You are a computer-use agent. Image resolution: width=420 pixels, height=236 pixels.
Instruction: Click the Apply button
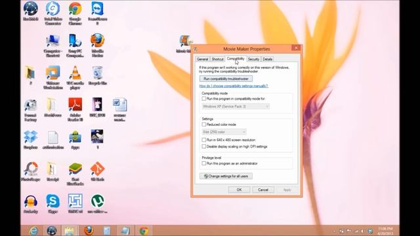pos(287,189)
